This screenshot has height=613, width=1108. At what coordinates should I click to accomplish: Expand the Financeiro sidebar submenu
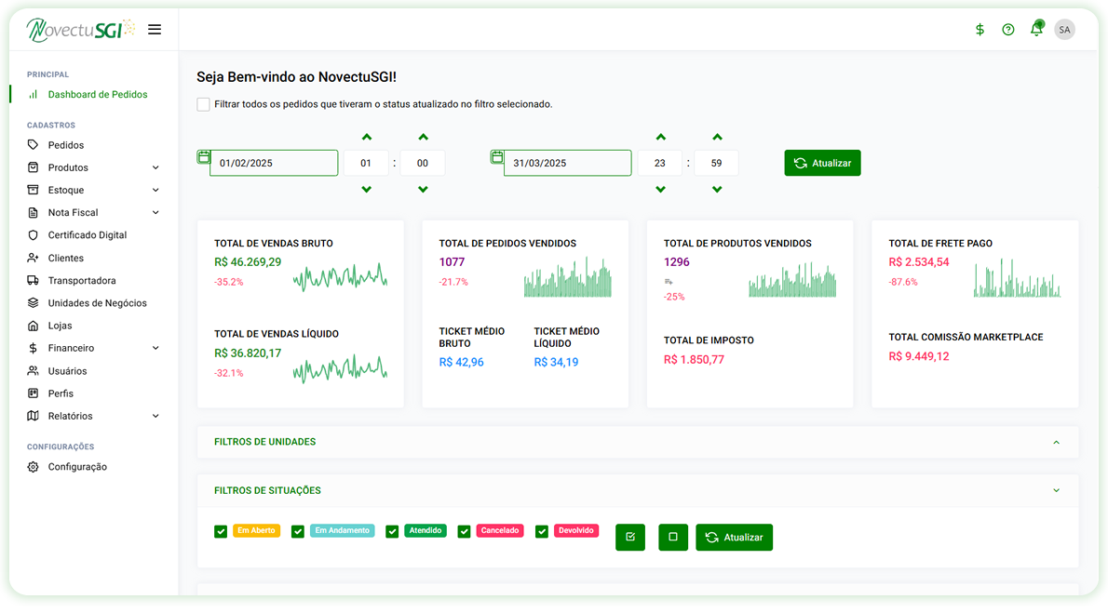[x=155, y=349]
